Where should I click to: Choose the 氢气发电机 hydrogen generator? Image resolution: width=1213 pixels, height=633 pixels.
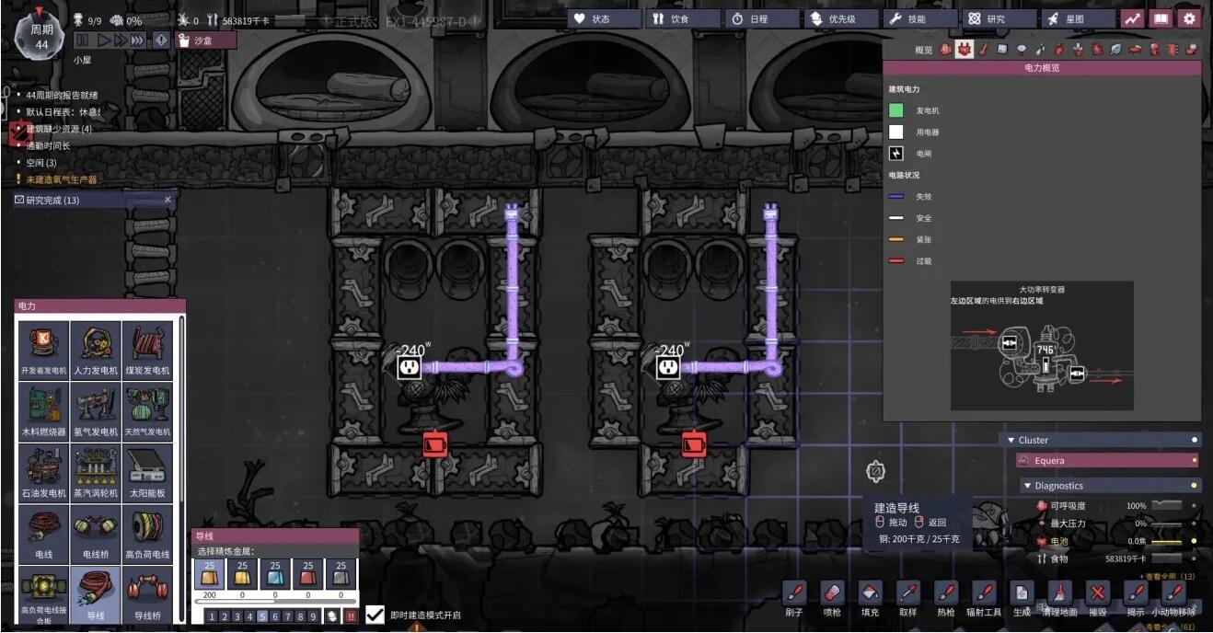96,411
